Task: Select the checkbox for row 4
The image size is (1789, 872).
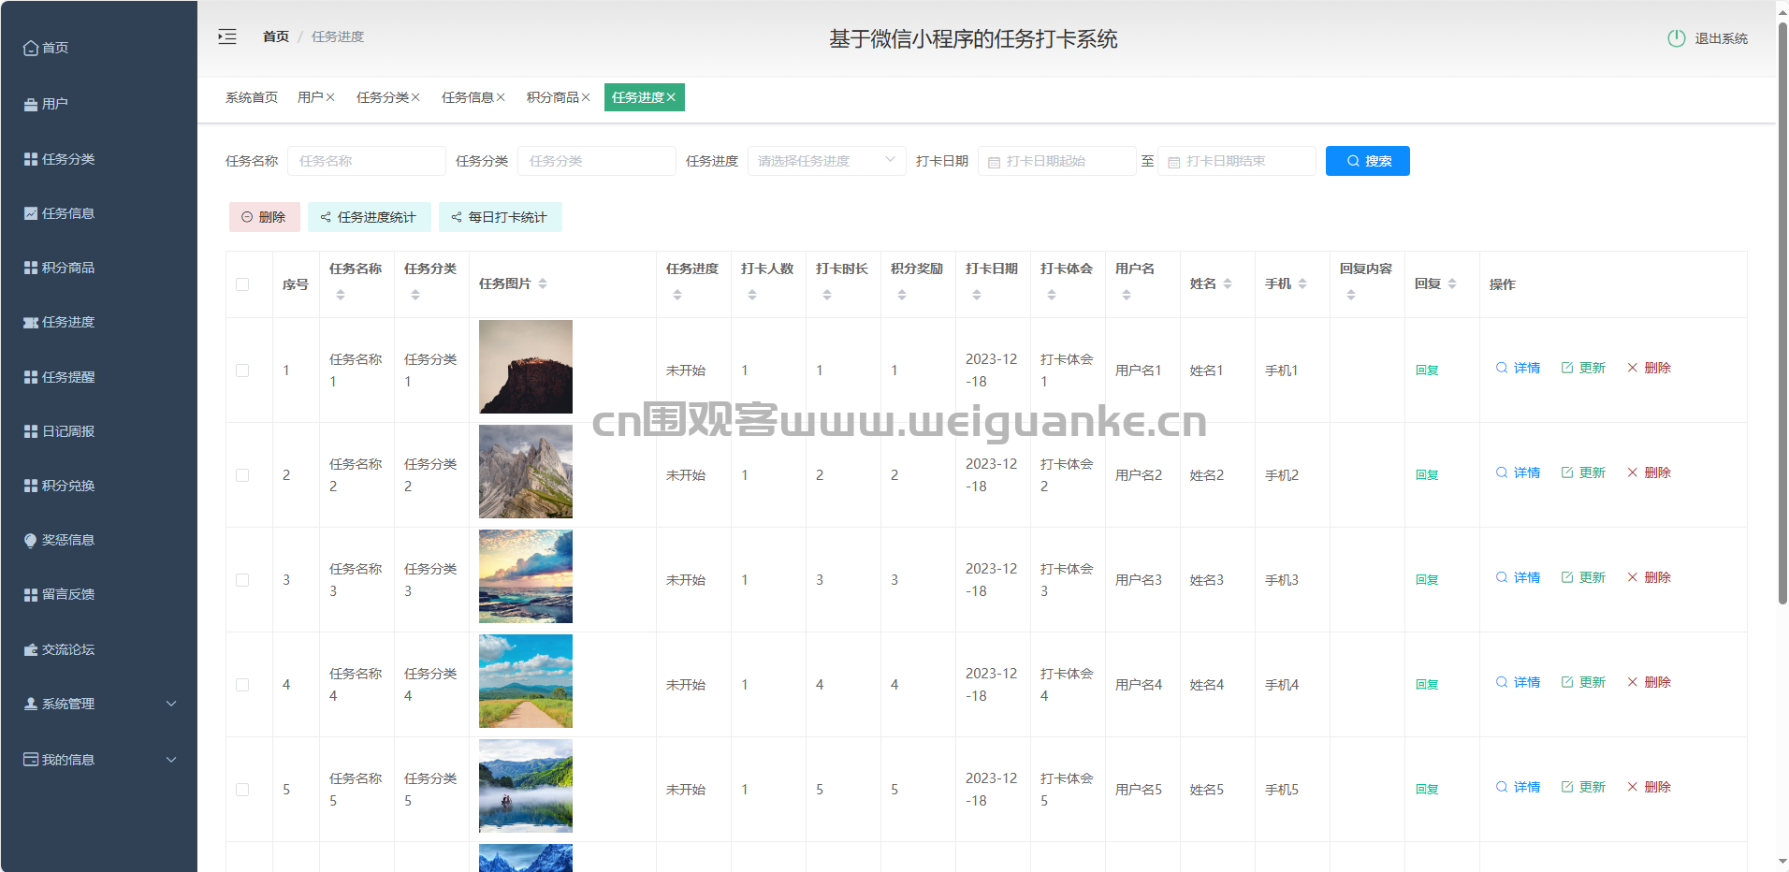Action: 242,685
